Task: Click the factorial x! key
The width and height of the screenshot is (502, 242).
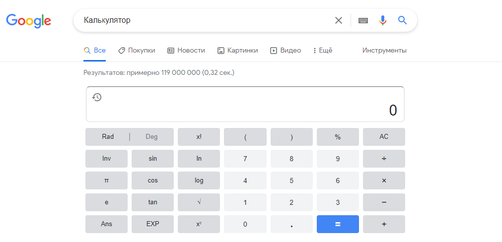Action: [199, 137]
